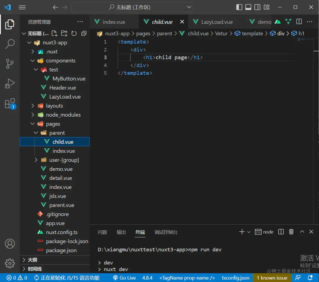Create a new folder in explorer
The height and width of the screenshot is (282, 319).
[64, 33]
